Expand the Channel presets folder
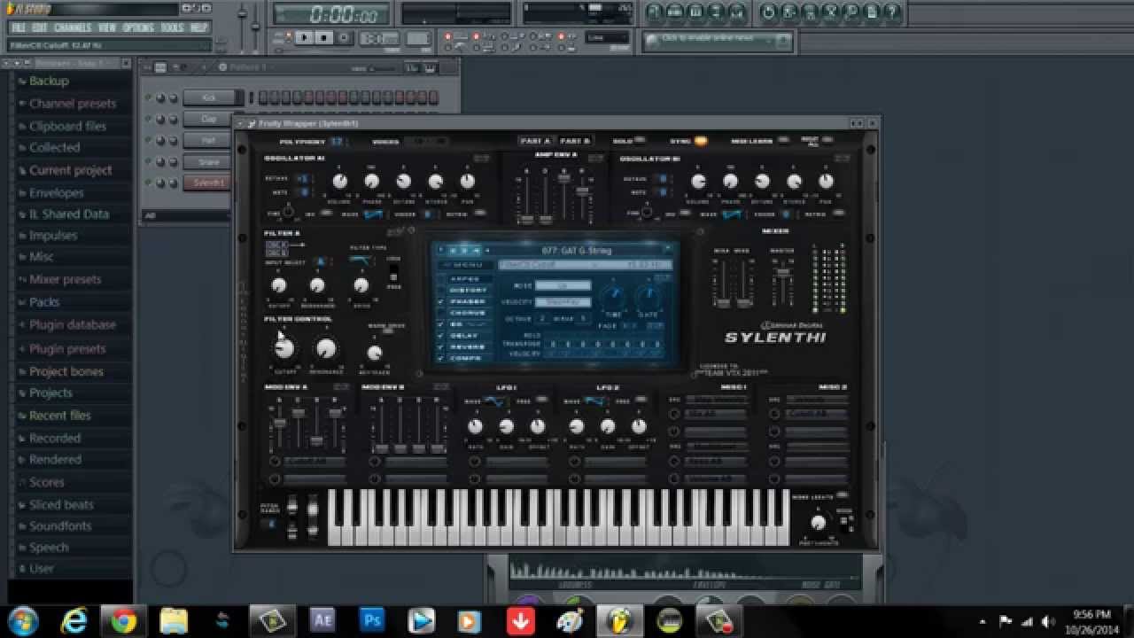Viewport: 1134px width, 638px height. (72, 104)
